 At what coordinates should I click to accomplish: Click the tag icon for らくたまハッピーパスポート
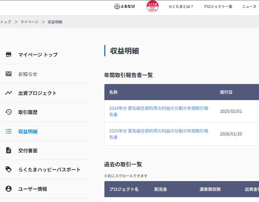[x=8, y=170]
